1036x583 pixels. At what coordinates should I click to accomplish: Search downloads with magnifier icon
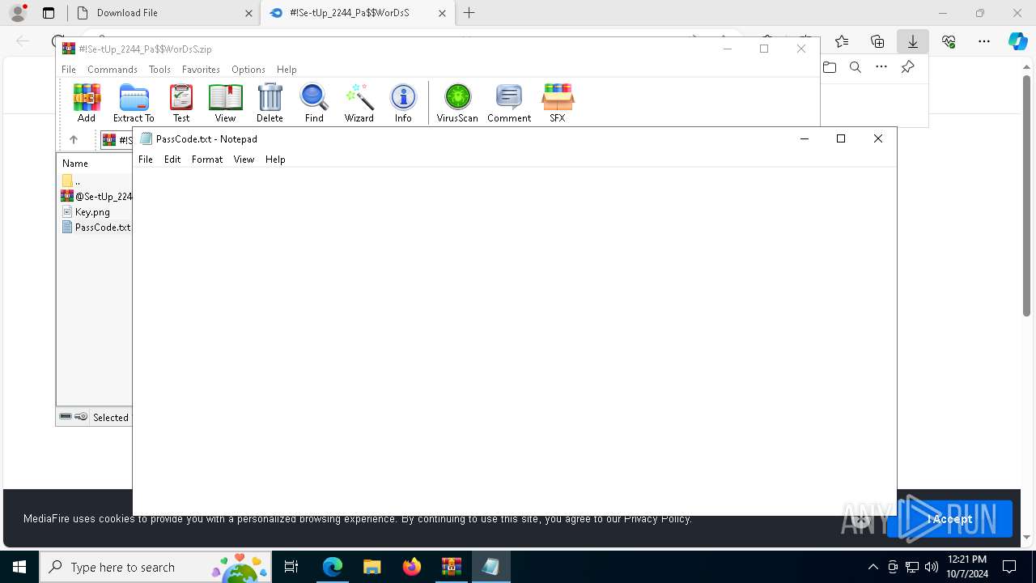[856, 67]
